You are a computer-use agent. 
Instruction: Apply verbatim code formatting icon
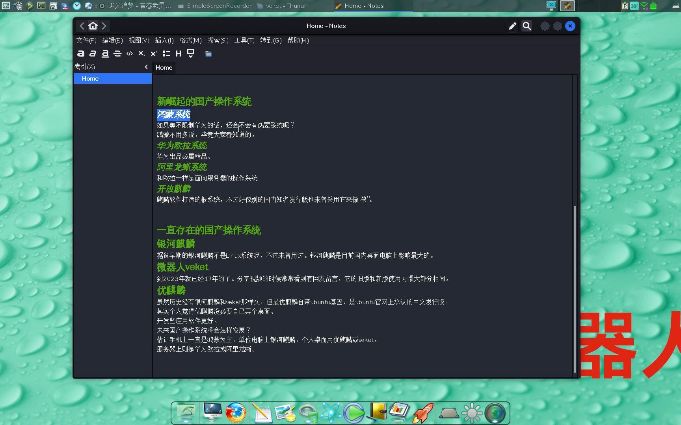pos(130,54)
